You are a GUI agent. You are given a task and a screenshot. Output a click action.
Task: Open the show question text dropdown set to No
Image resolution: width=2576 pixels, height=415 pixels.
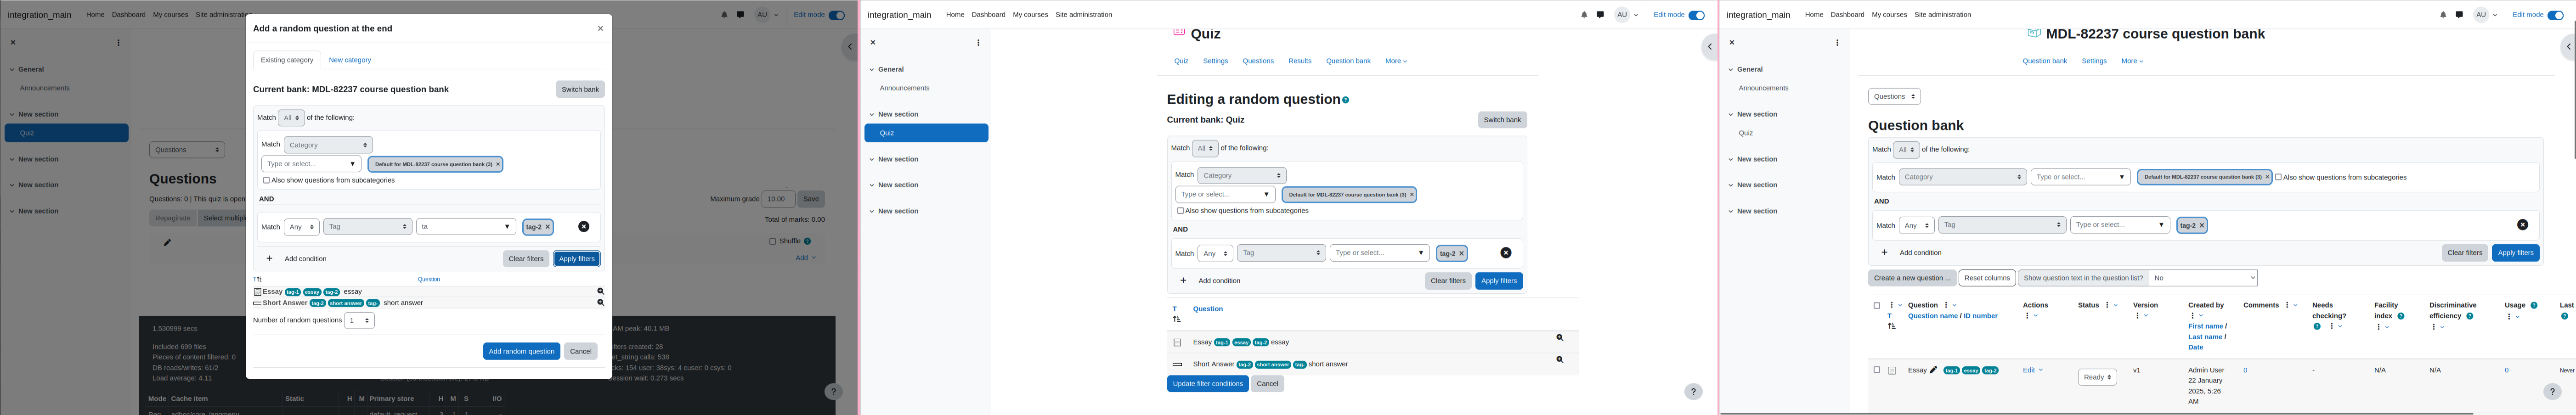(x=2203, y=278)
